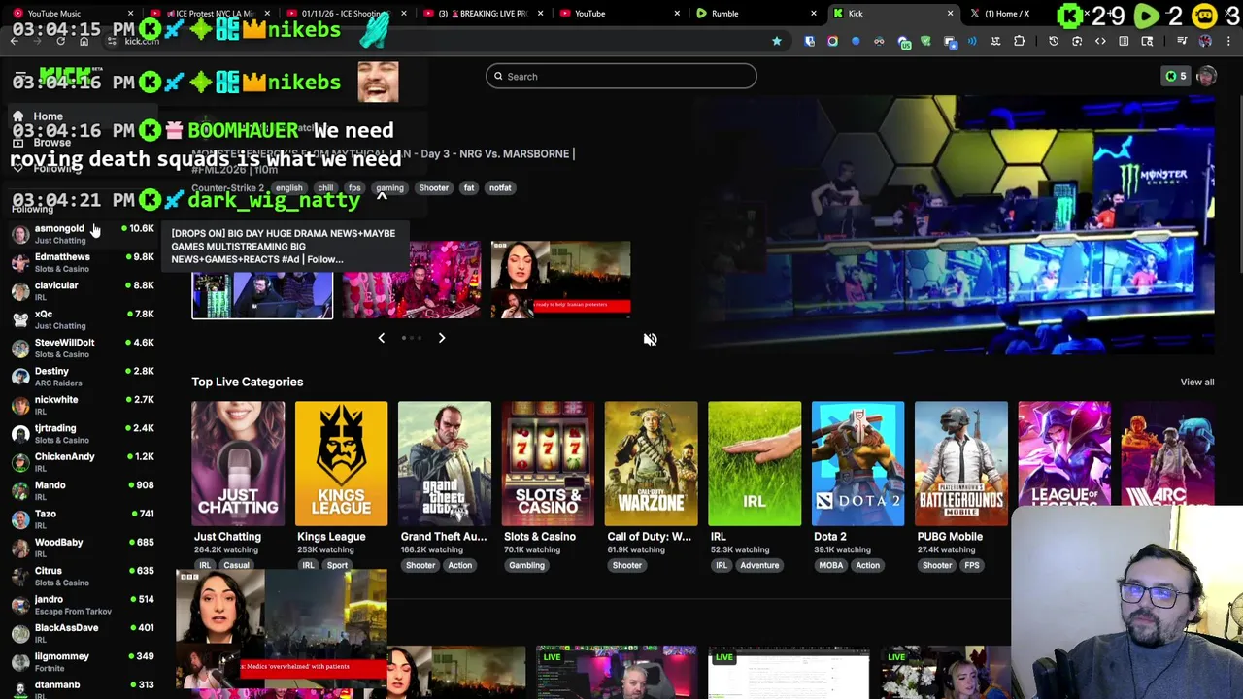Screen dimensions: 1243x699
Task: Show next featured stream with right arrow
Action: tap(441, 338)
